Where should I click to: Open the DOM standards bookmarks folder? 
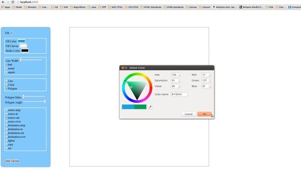[174, 7]
